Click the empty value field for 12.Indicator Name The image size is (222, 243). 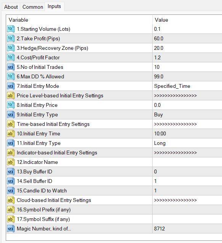point(187,162)
